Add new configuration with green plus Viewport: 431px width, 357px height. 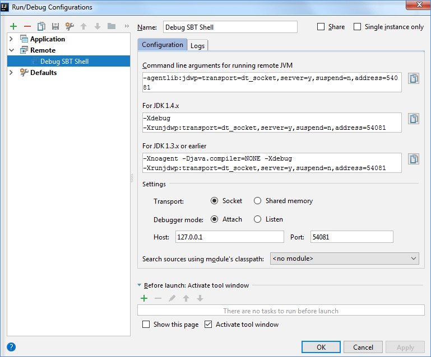point(13,26)
